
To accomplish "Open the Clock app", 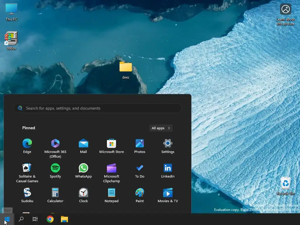I will click(83, 195).
